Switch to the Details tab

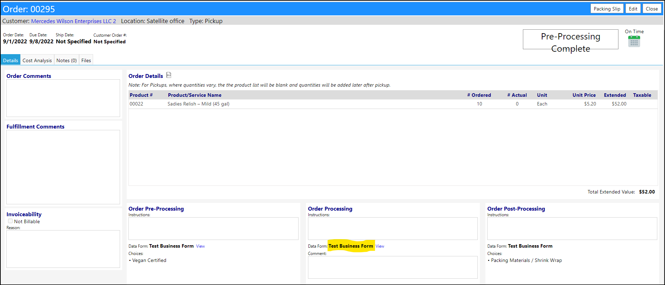click(10, 60)
